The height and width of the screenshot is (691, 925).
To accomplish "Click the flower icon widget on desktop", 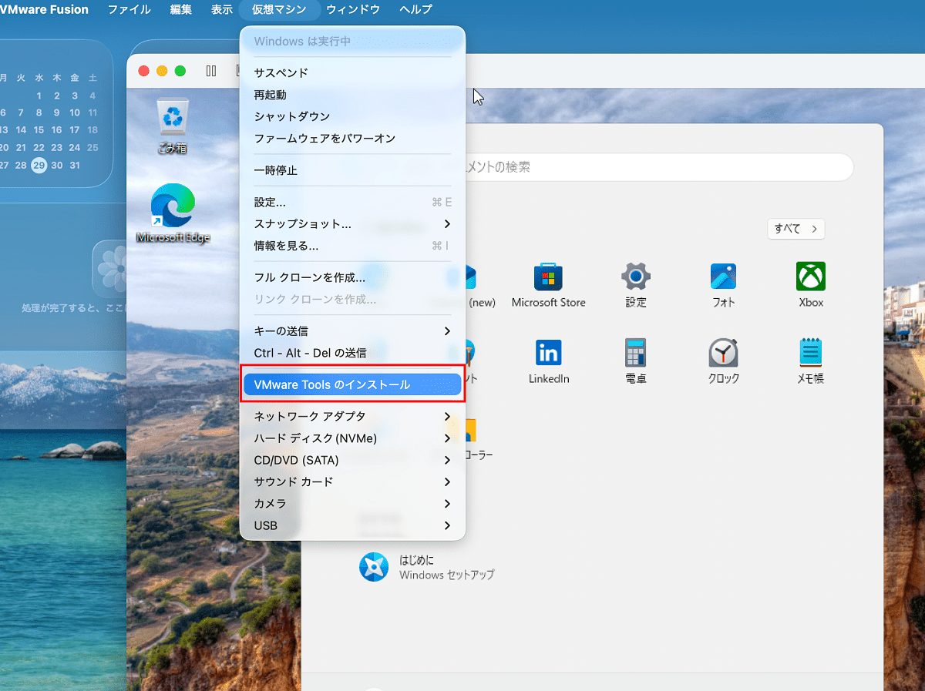I will point(116,269).
